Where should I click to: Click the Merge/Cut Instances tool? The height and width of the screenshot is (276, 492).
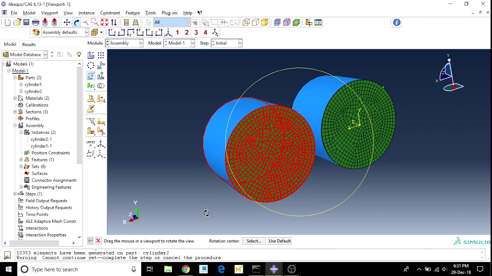point(101,86)
